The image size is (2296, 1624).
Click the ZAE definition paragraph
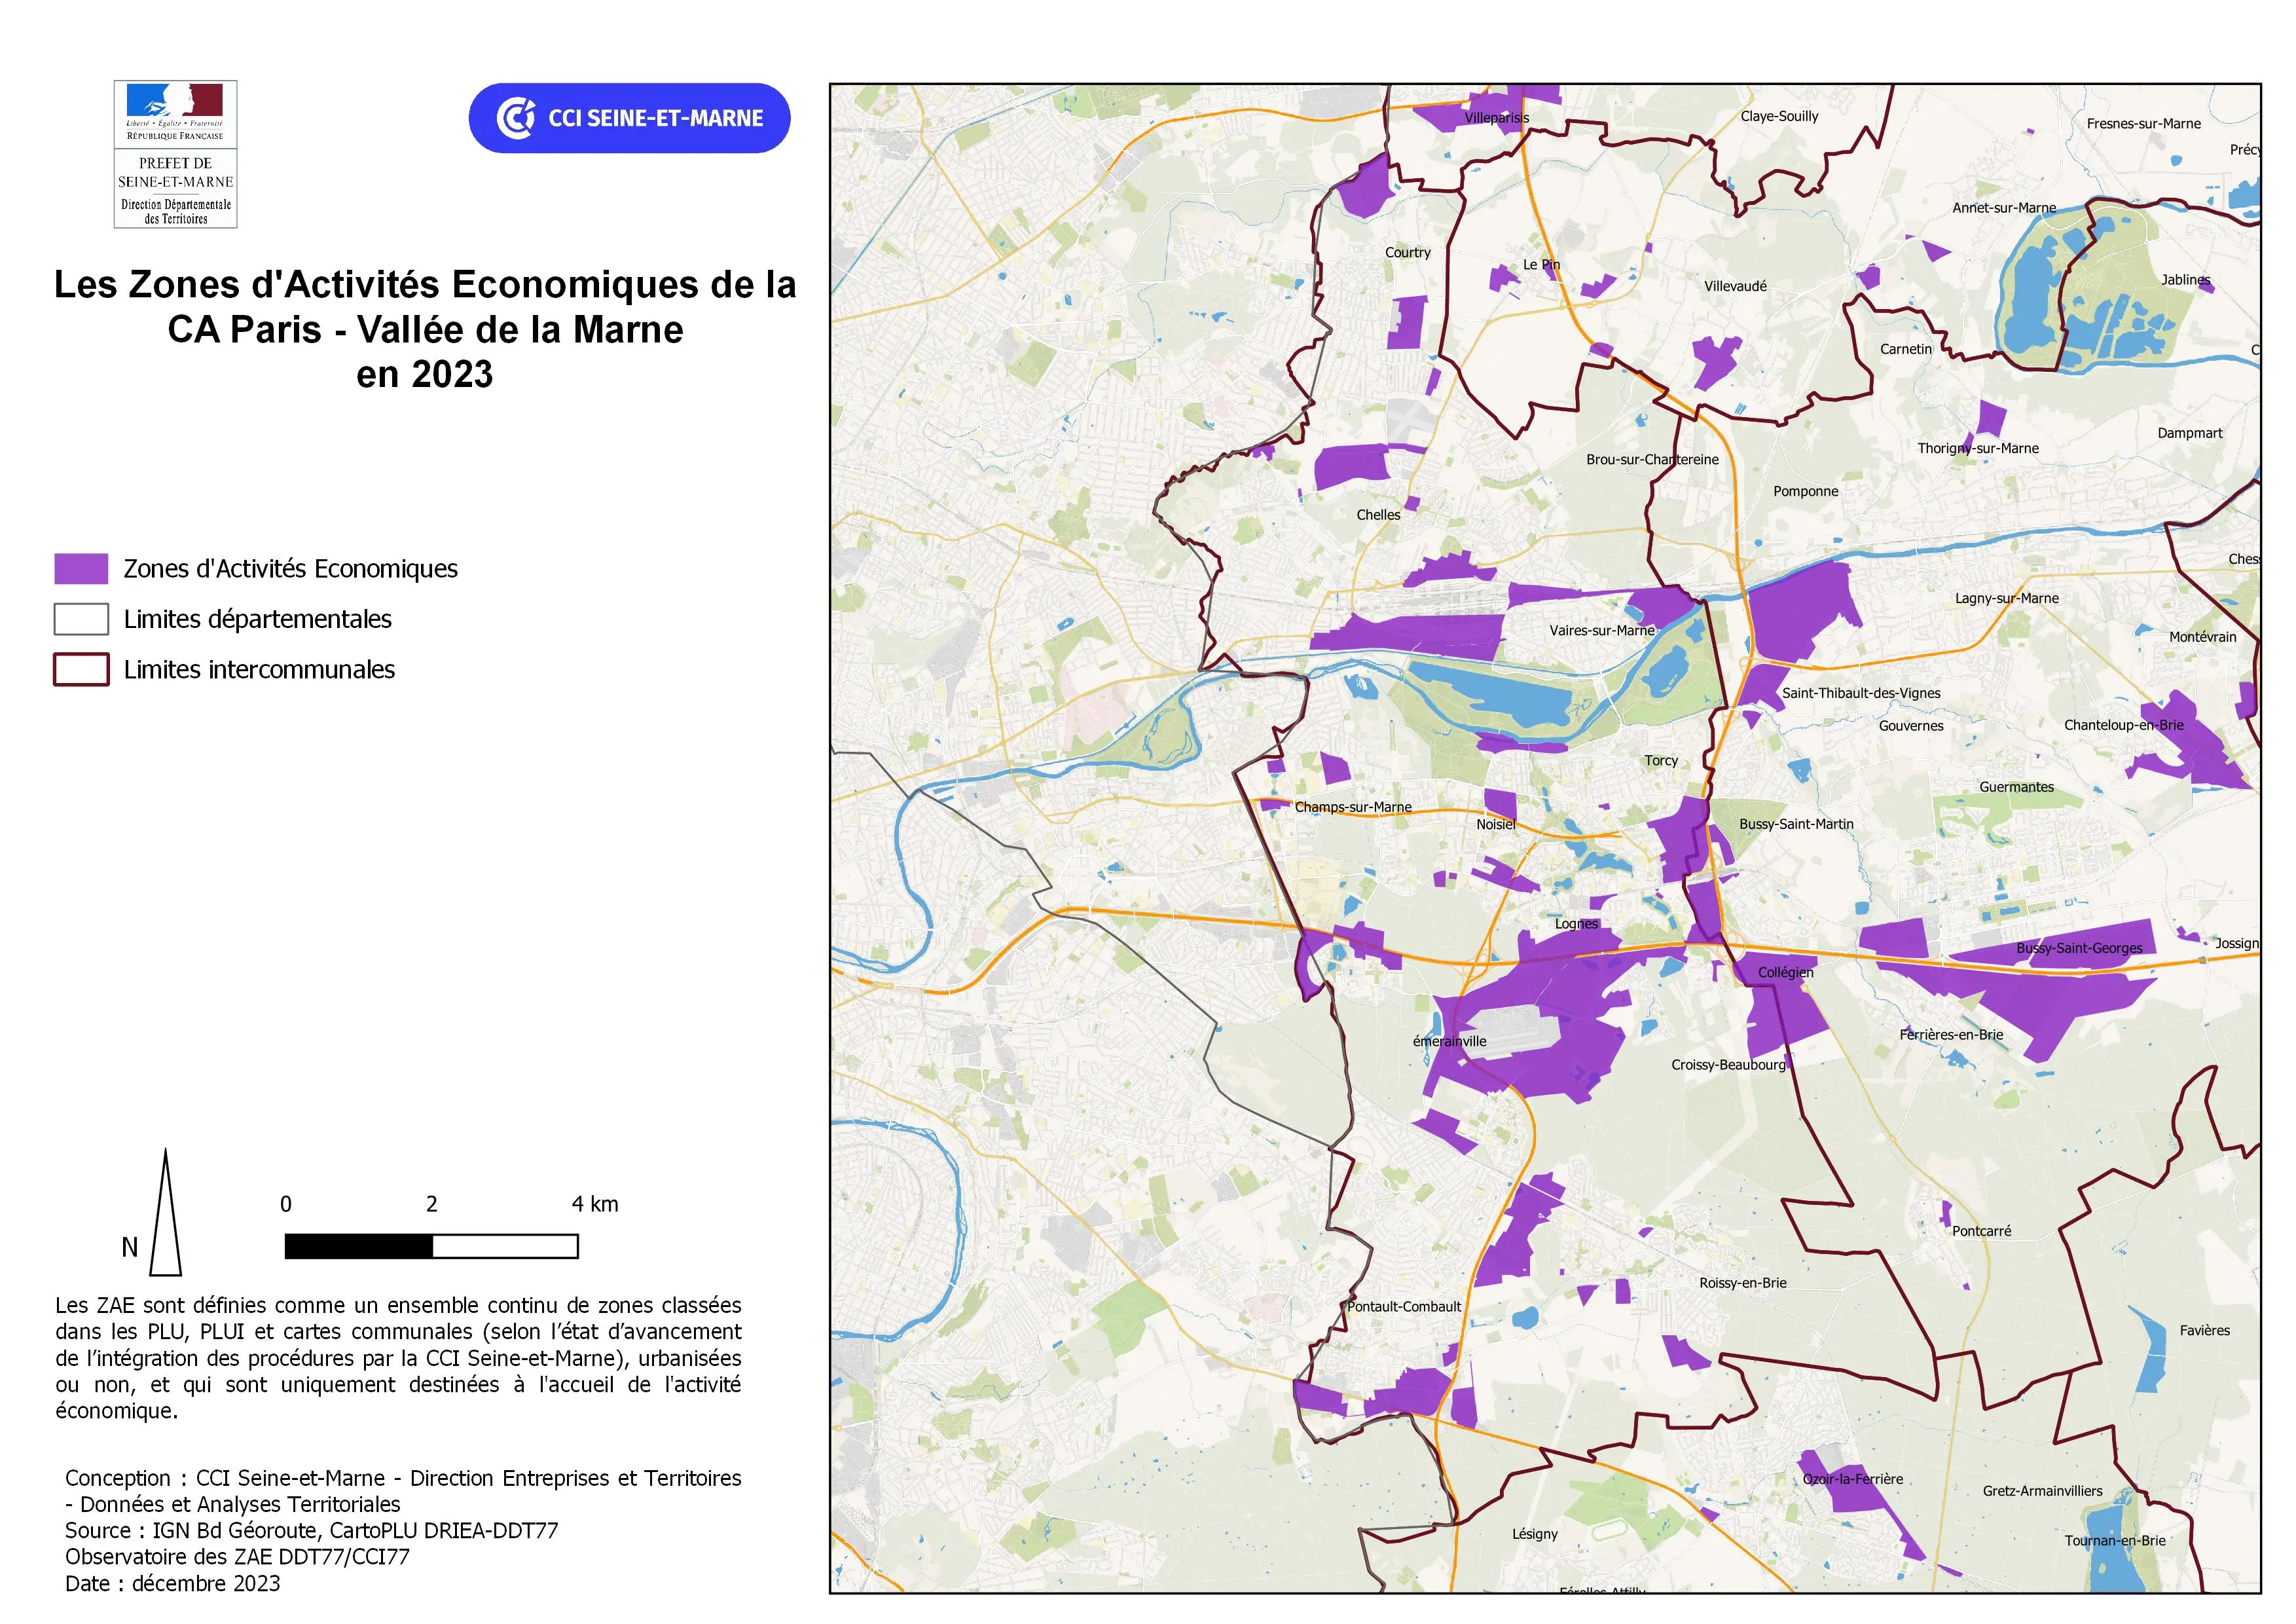click(x=398, y=1358)
